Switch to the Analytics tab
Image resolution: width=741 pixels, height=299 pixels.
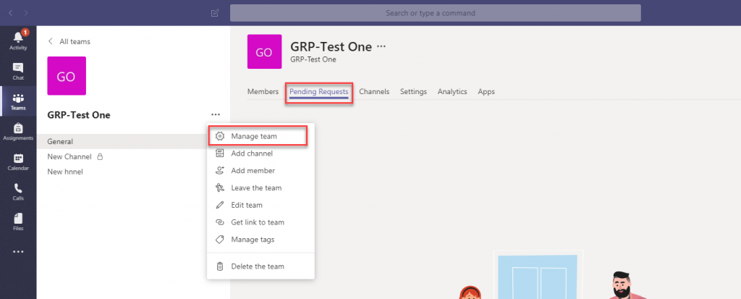click(452, 92)
